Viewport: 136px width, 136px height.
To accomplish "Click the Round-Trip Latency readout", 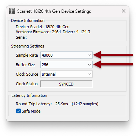I will pos(57,104).
